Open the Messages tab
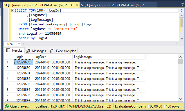The width and height of the screenshot is (185, 111). (36, 51)
